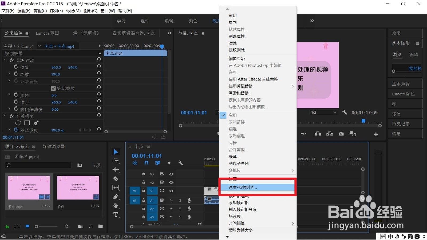Reset the Position parameter
Viewport: 427px width, 240px height.
[99, 66]
